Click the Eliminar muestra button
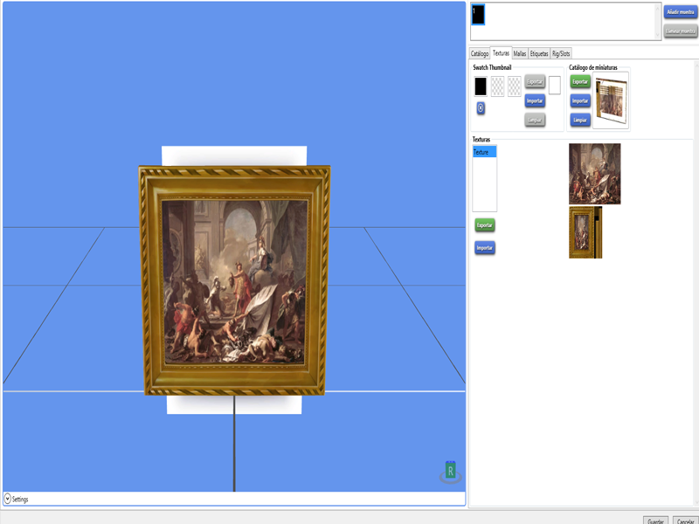The width and height of the screenshot is (699, 524). pos(681,31)
